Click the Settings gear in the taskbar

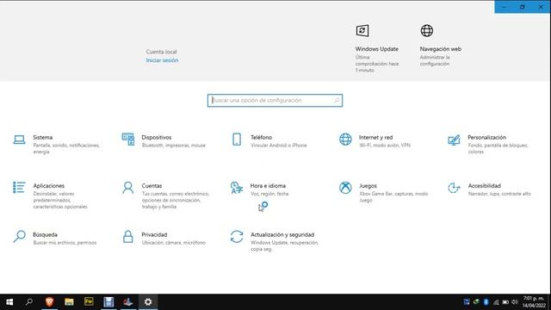coord(148,302)
